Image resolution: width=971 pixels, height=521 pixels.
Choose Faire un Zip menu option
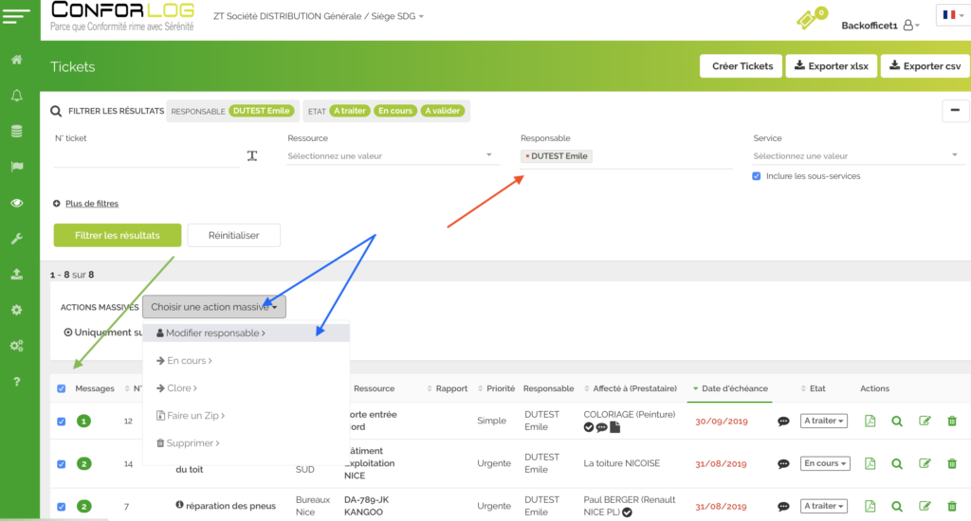pos(195,416)
